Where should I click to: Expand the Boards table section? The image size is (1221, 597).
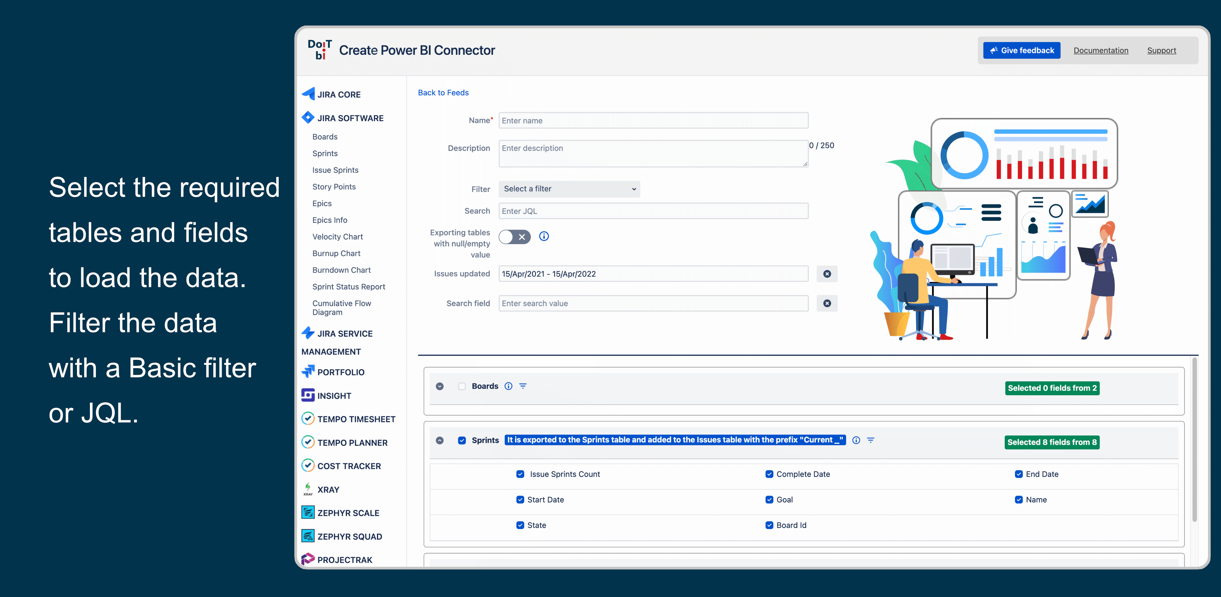[x=440, y=386]
